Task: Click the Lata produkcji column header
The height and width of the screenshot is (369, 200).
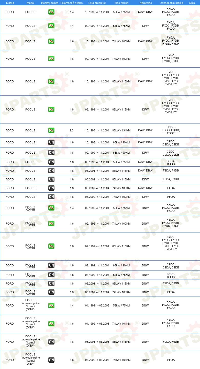Action: click(x=97, y=3)
